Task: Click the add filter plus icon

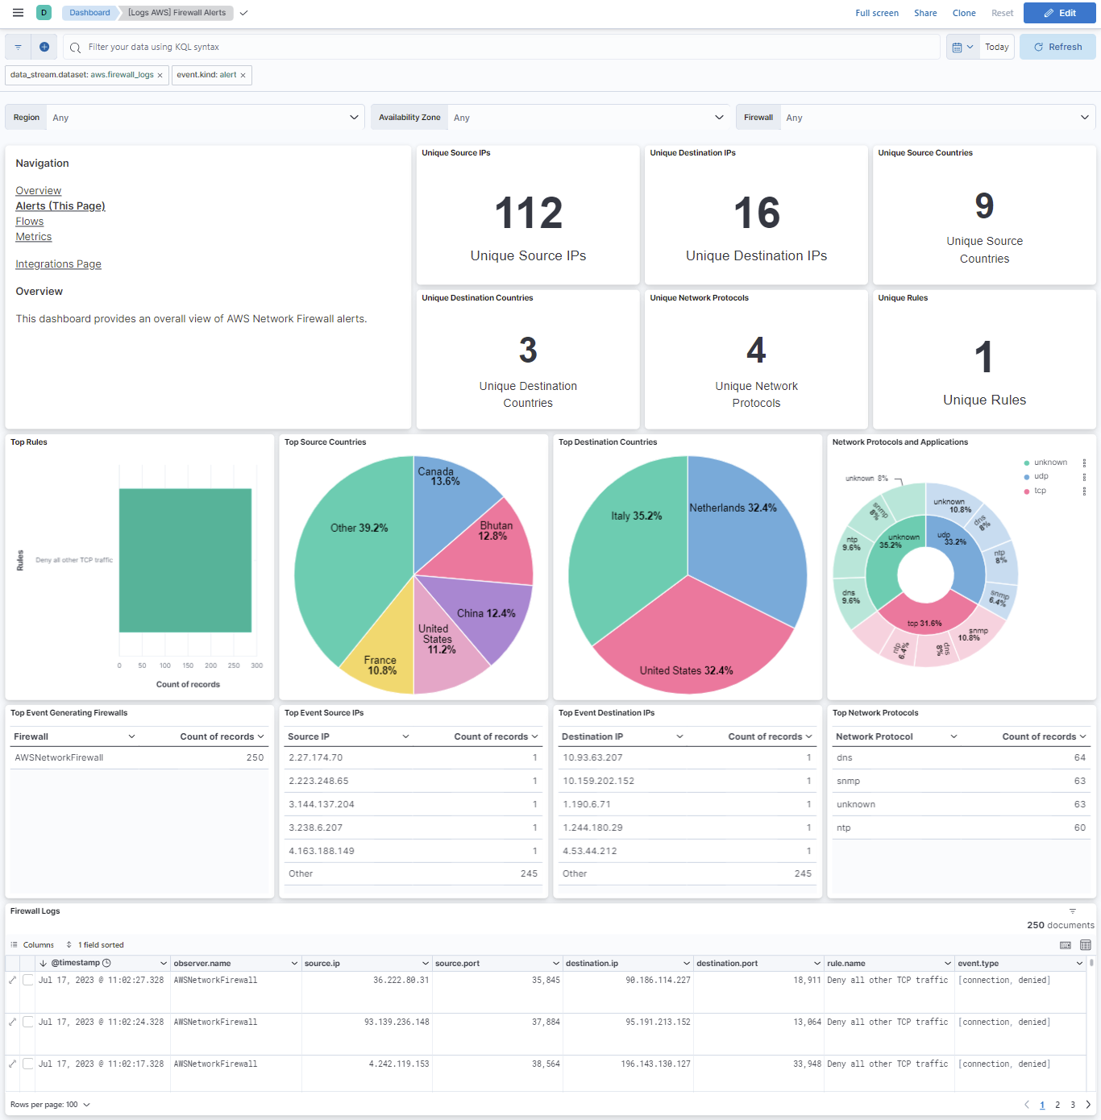Action: click(x=44, y=47)
